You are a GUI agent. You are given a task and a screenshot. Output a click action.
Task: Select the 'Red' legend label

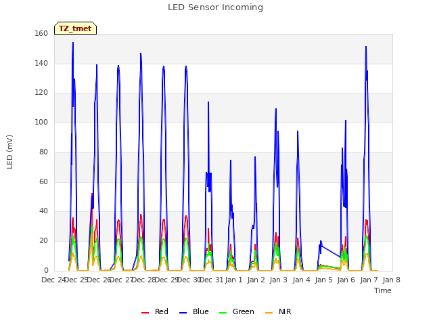coord(162,311)
